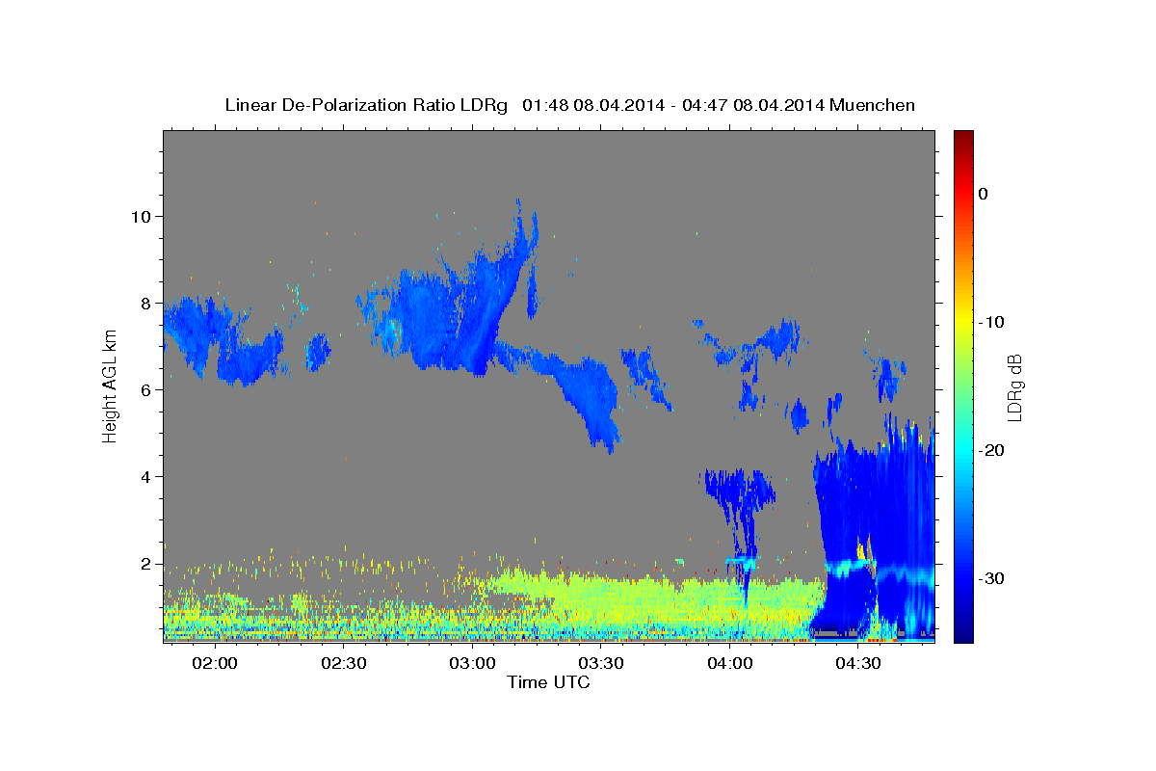The width and height of the screenshot is (1156, 771).
Task: Click the yellow band of the colorbar
Action: (x=963, y=318)
